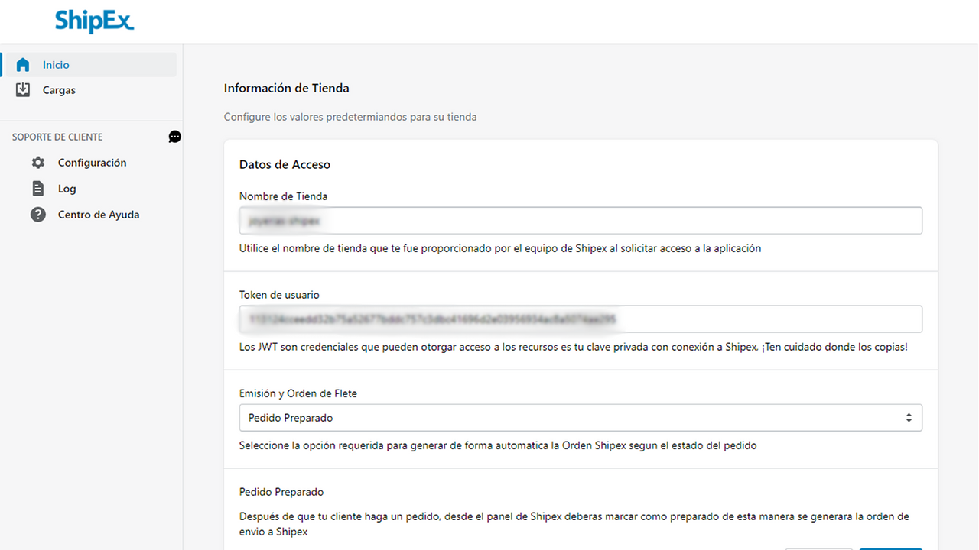Click the 'Seleccione la opción requerida' help text
The image size is (979, 550).
pyautogui.click(x=498, y=445)
